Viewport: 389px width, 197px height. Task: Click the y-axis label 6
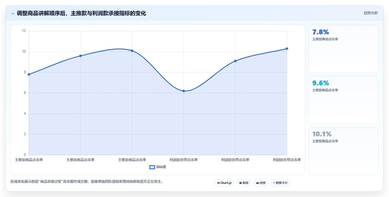pyautogui.click(x=25, y=93)
